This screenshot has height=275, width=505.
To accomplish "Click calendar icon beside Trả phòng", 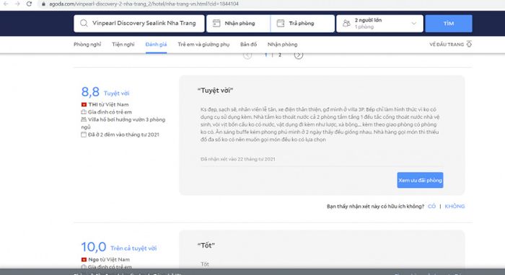I will coord(281,23).
